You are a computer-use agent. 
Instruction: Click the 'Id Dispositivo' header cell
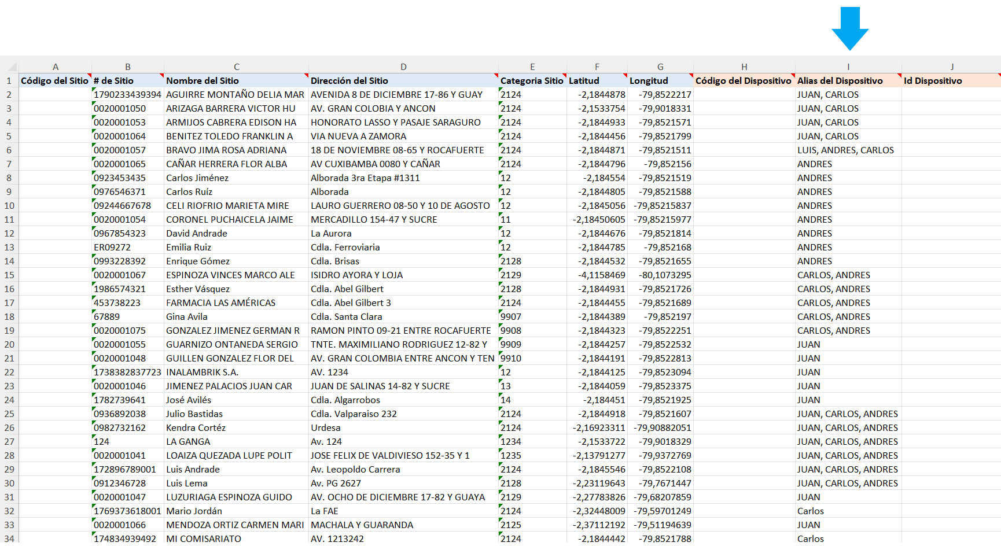951,80
